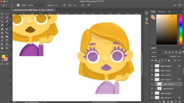Expand the brush Opacity slider arrow
184x103 pixels.
click(60, 5)
